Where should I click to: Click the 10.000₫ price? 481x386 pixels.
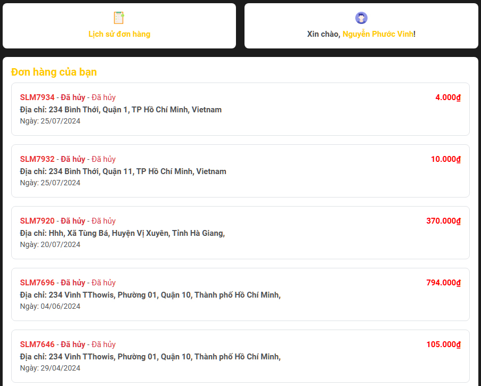[x=445, y=159]
